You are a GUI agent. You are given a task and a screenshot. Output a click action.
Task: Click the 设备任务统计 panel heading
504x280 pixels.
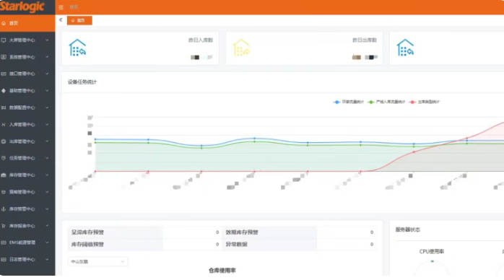82,82
